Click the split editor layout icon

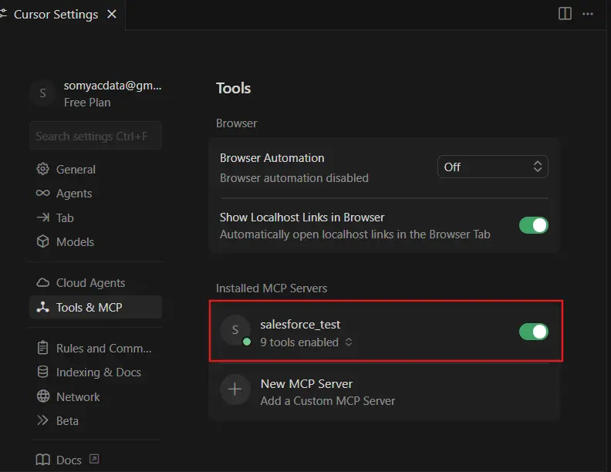(x=565, y=14)
